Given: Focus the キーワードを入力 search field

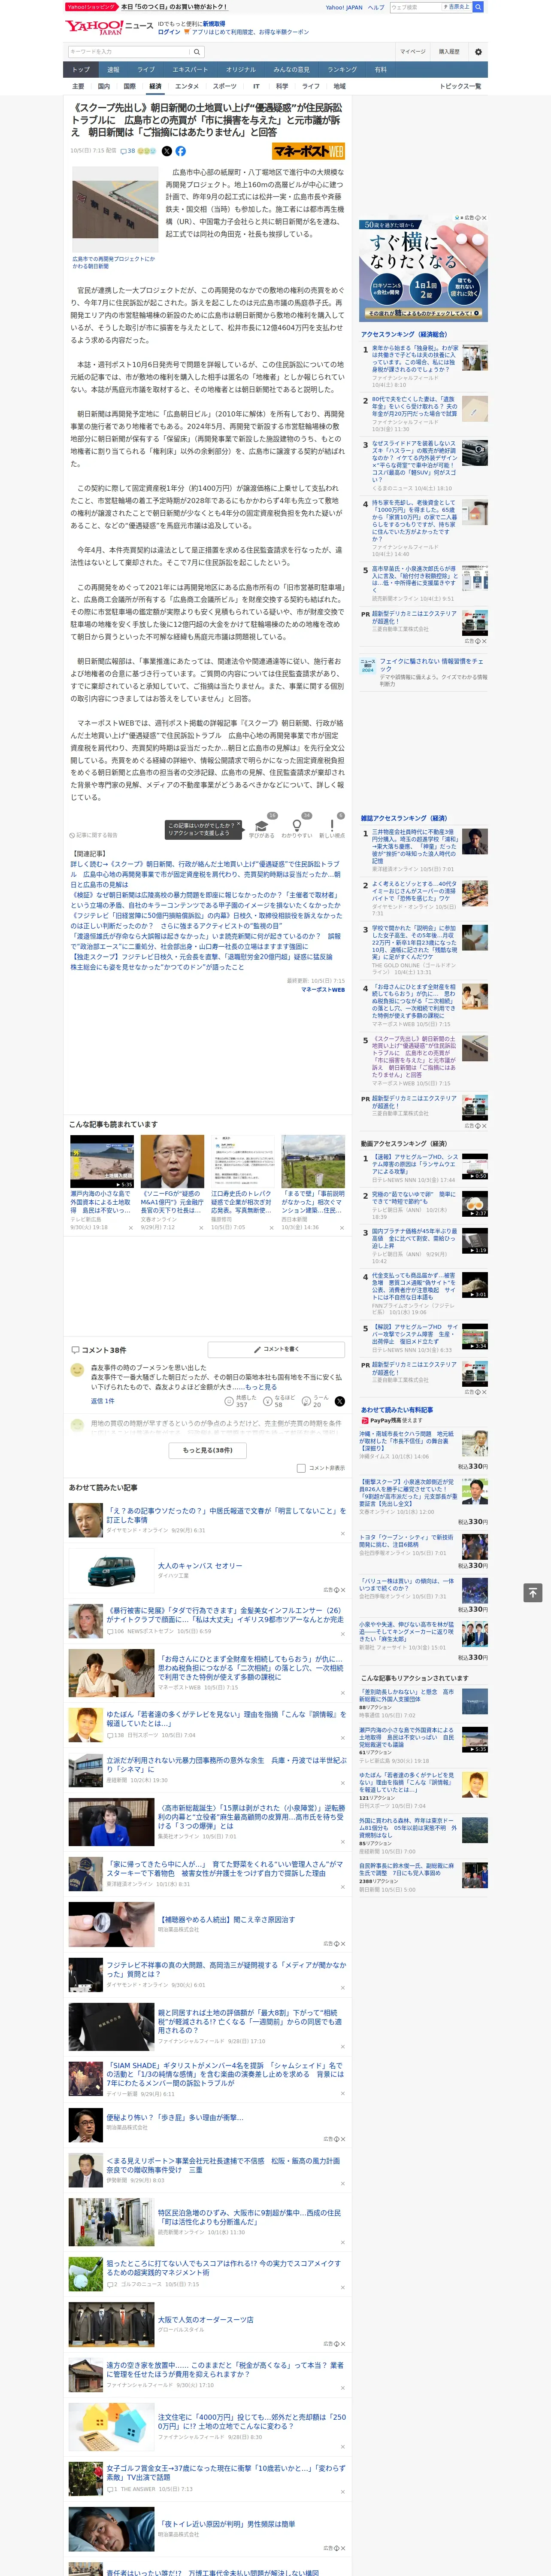Looking at the screenshot, I should click(129, 51).
